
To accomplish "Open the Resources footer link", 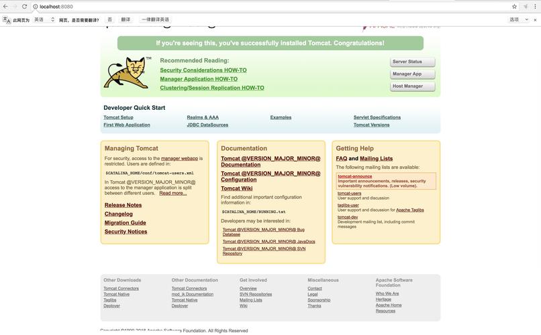I will click(385, 311).
